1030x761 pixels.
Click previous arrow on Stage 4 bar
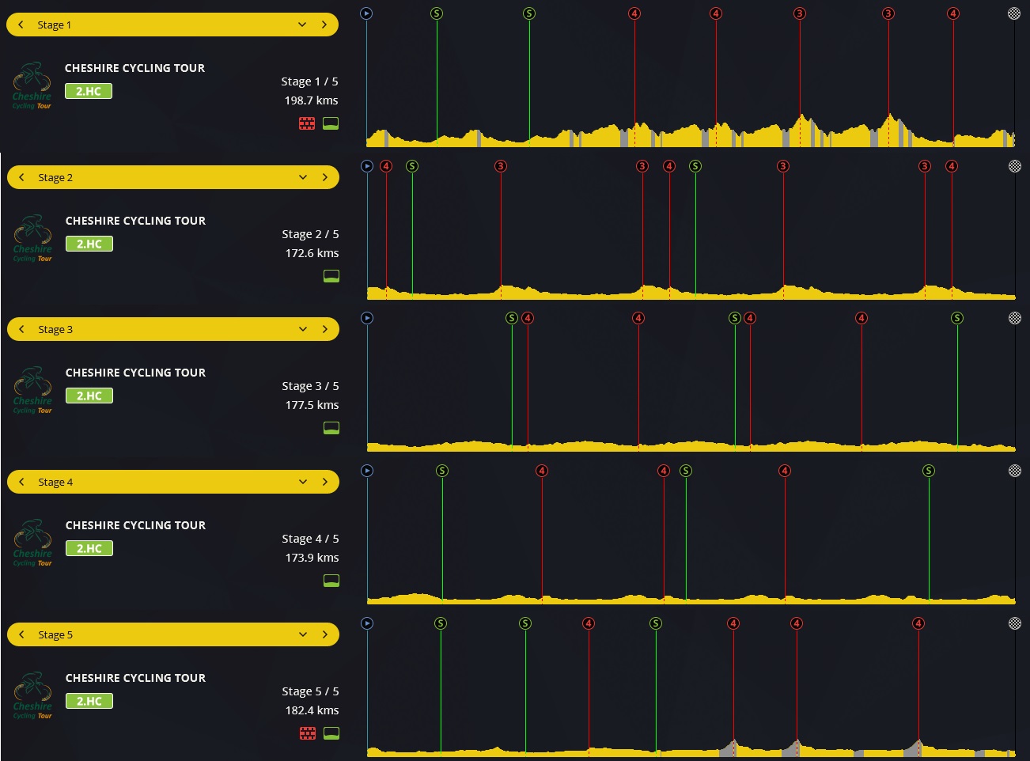tap(21, 482)
